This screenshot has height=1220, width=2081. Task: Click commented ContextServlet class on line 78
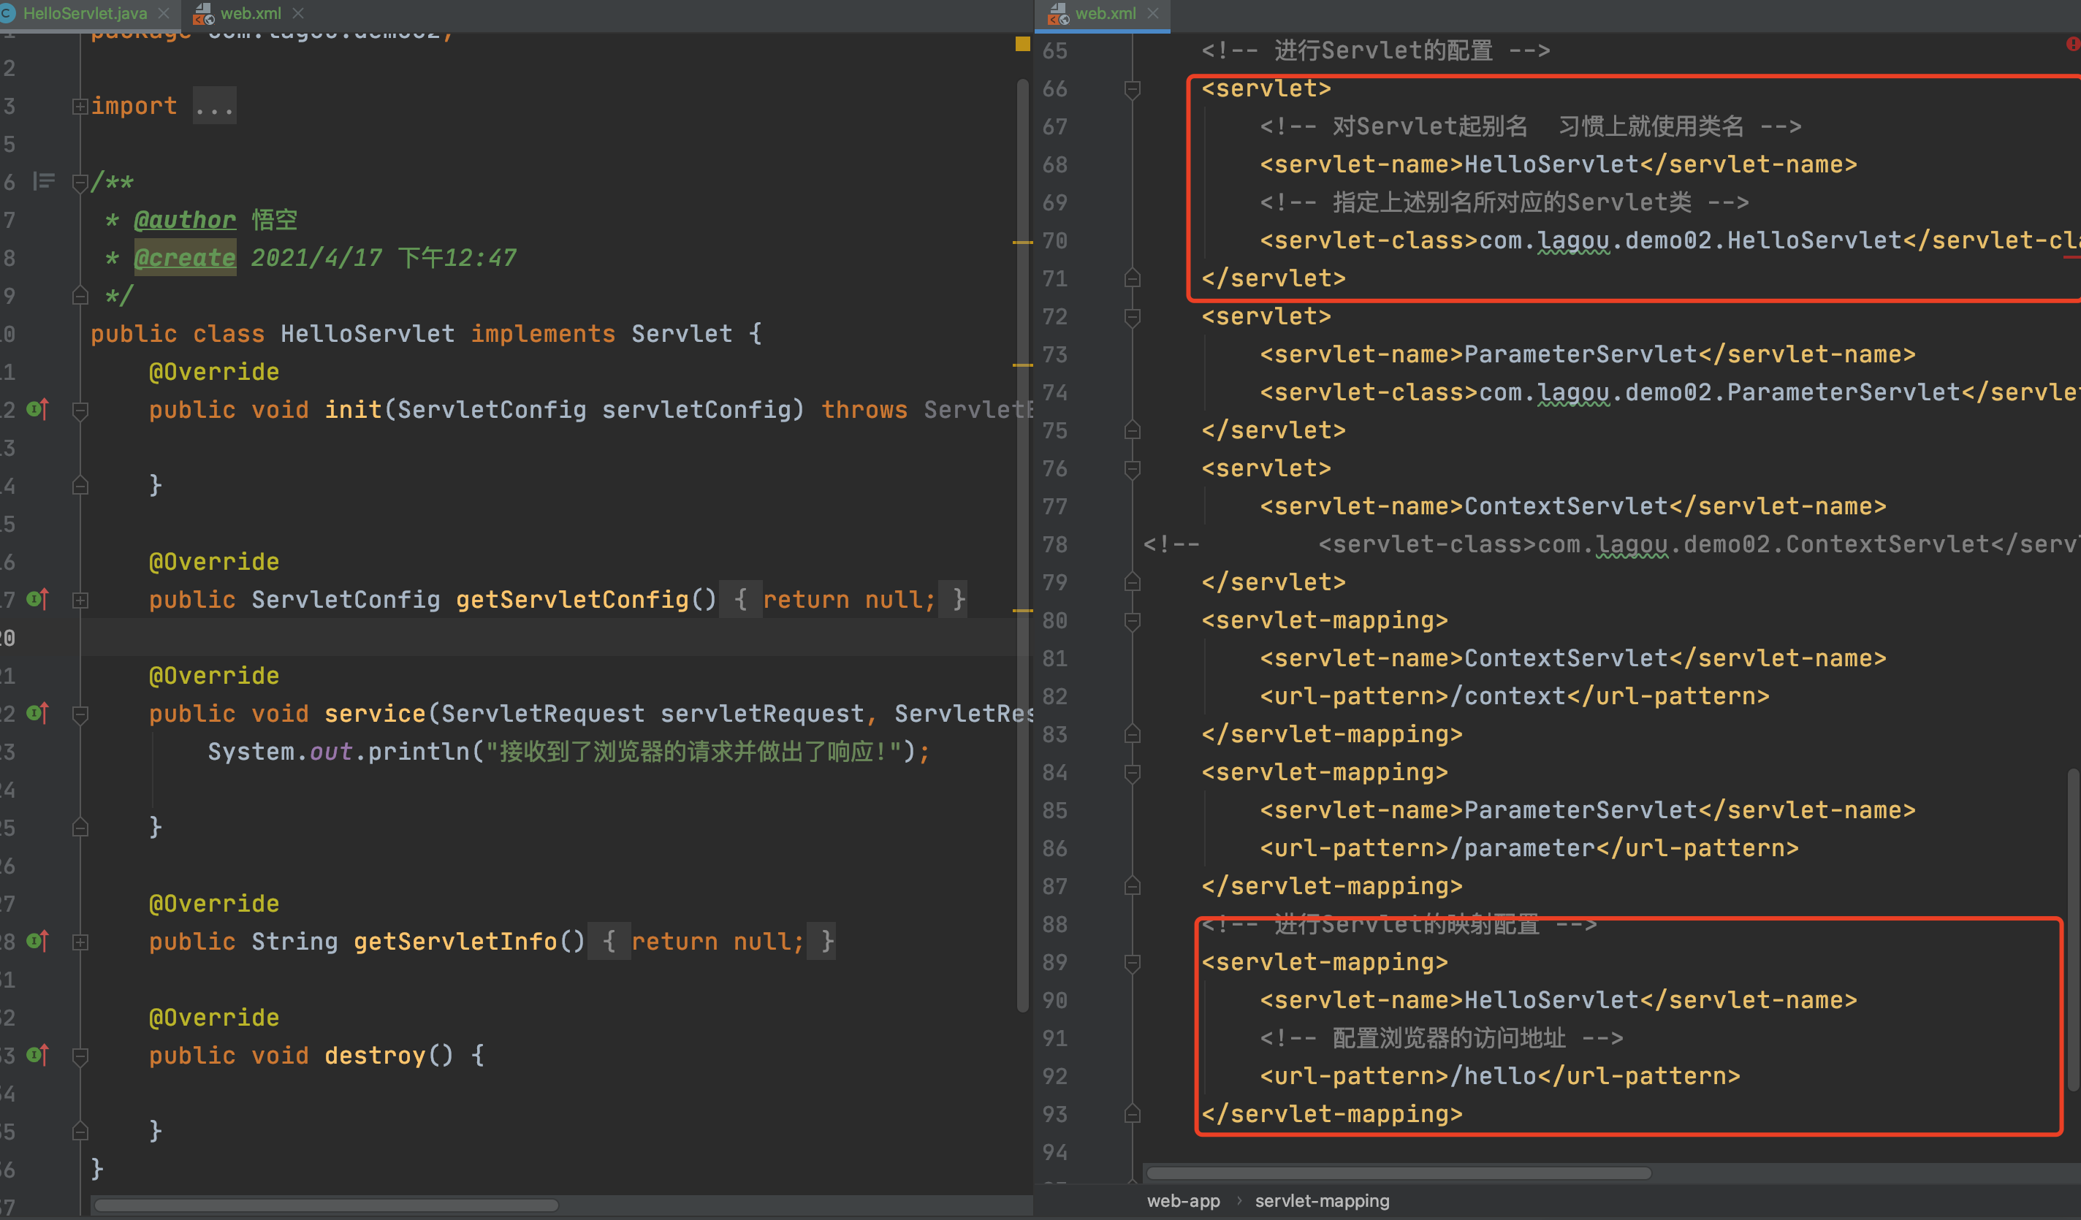[1763, 544]
